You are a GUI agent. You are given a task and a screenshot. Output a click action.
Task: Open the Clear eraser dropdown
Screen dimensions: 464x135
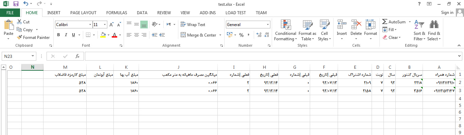click(x=392, y=38)
